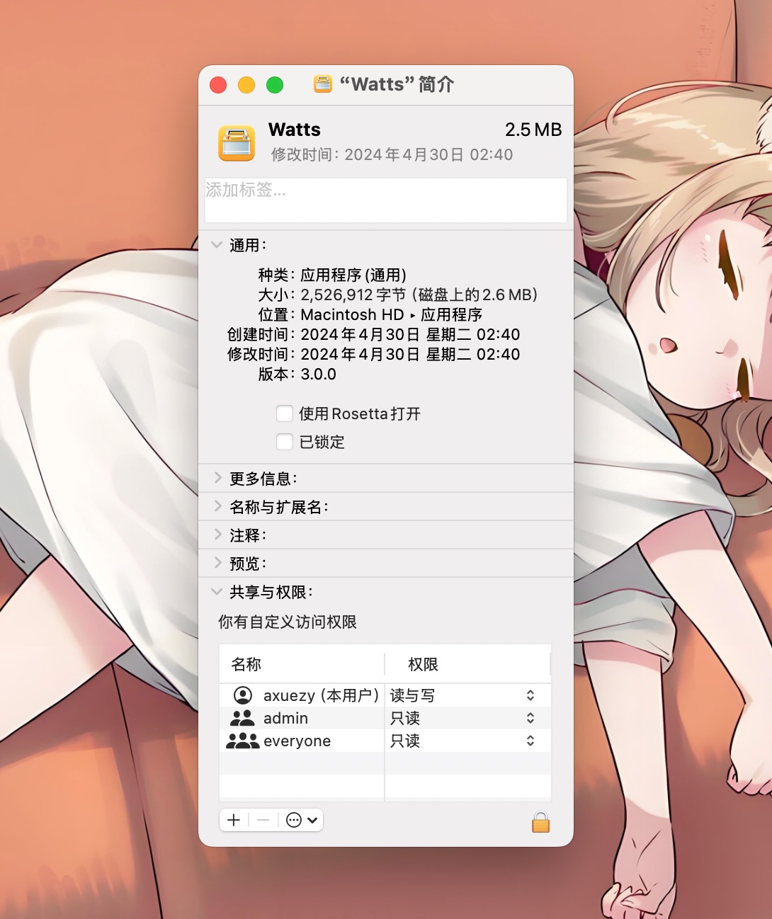The image size is (772, 919).
Task: Click the 添加标签 tags field
Action: pos(386,200)
